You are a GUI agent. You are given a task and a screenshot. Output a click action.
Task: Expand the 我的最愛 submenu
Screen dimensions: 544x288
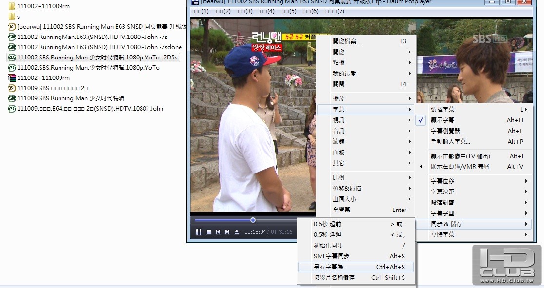(x=366, y=73)
